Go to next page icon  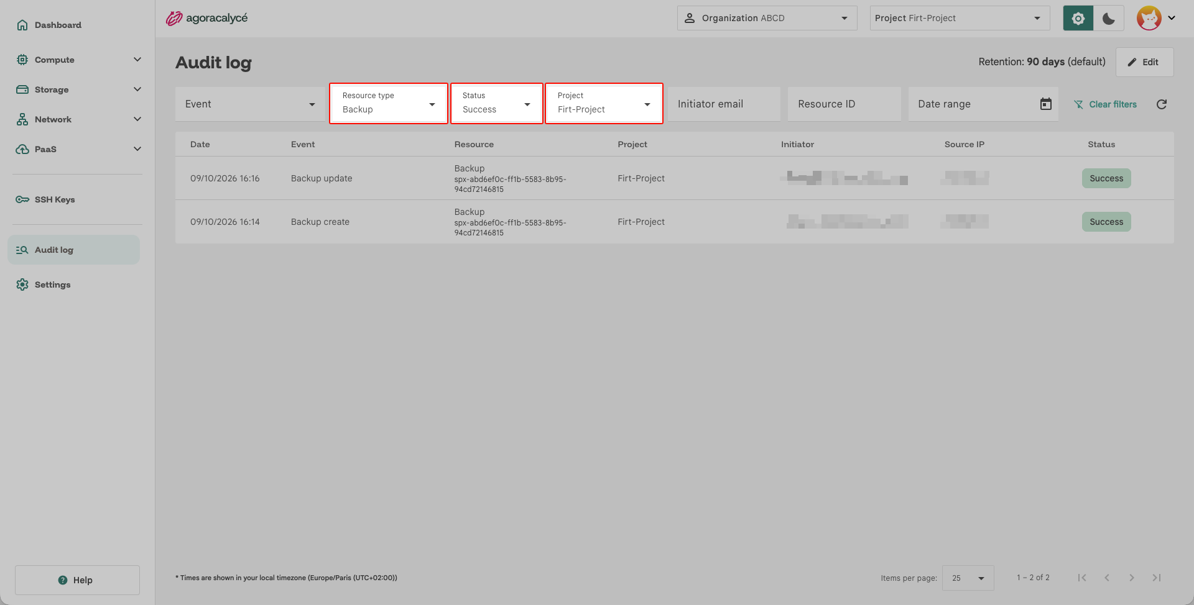1132,578
